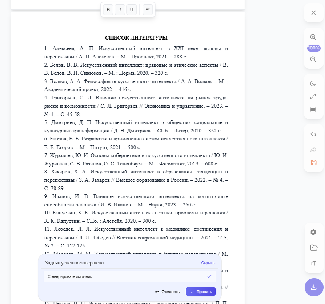Click reference 9 by Иванов, И. В.
This screenshot has height=304, width=325.
click(136, 200)
